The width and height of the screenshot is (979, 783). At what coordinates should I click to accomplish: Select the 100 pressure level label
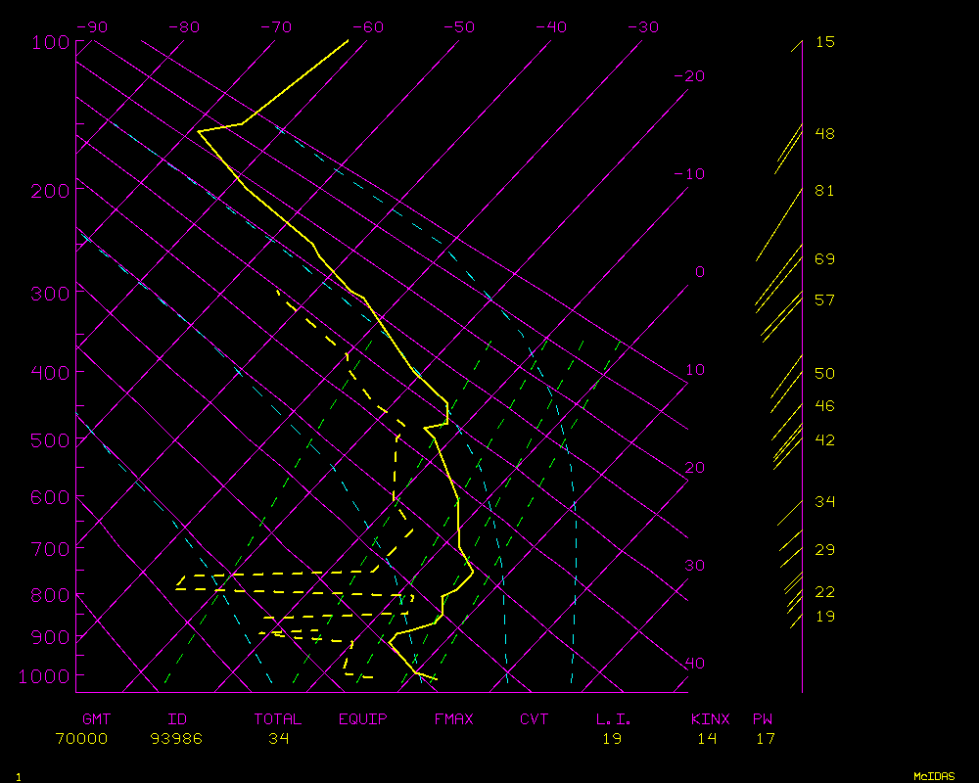51,42
